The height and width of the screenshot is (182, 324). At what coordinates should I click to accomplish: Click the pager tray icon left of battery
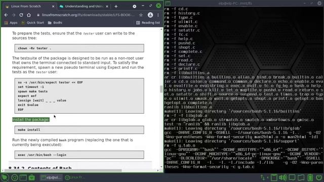tap(301, 177)
